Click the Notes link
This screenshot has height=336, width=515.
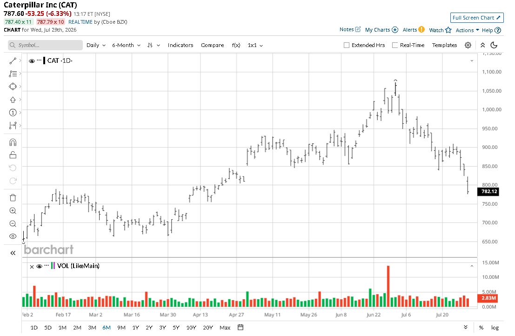pos(347,29)
